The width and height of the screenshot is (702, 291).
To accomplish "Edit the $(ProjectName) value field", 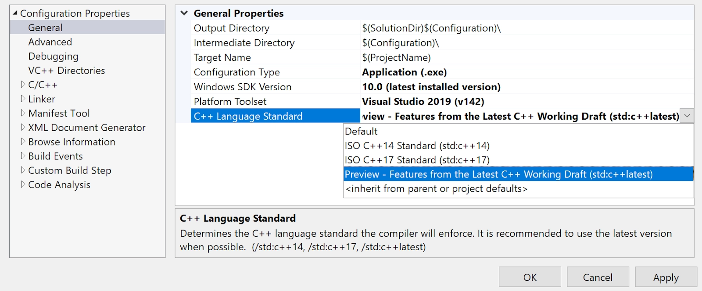I will coord(527,57).
